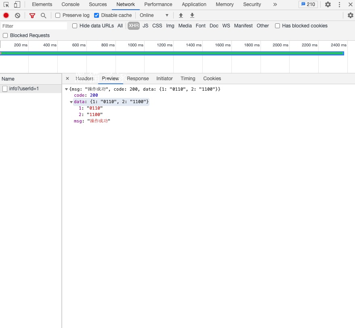View the request Headers tab

tap(84, 79)
